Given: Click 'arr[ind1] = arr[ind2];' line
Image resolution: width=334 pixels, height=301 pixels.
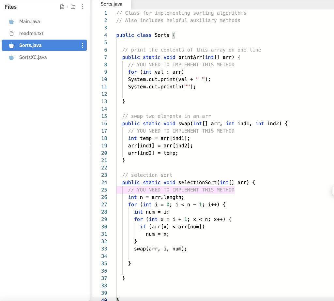Looking at the screenshot, I should pos(160,146).
